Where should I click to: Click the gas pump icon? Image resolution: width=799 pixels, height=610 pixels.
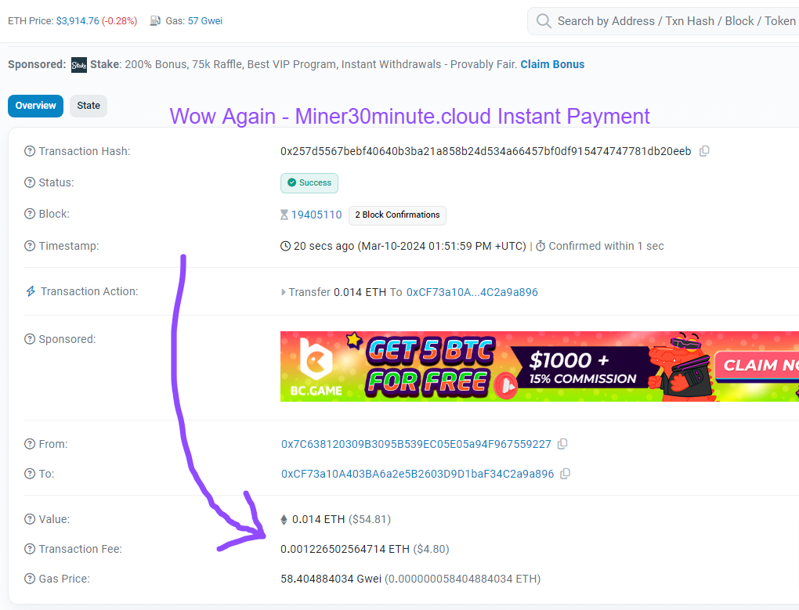(x=155, y=21)
